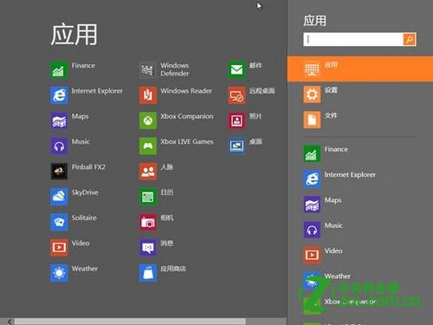Focus the search text box

click(x=353, y=39)
